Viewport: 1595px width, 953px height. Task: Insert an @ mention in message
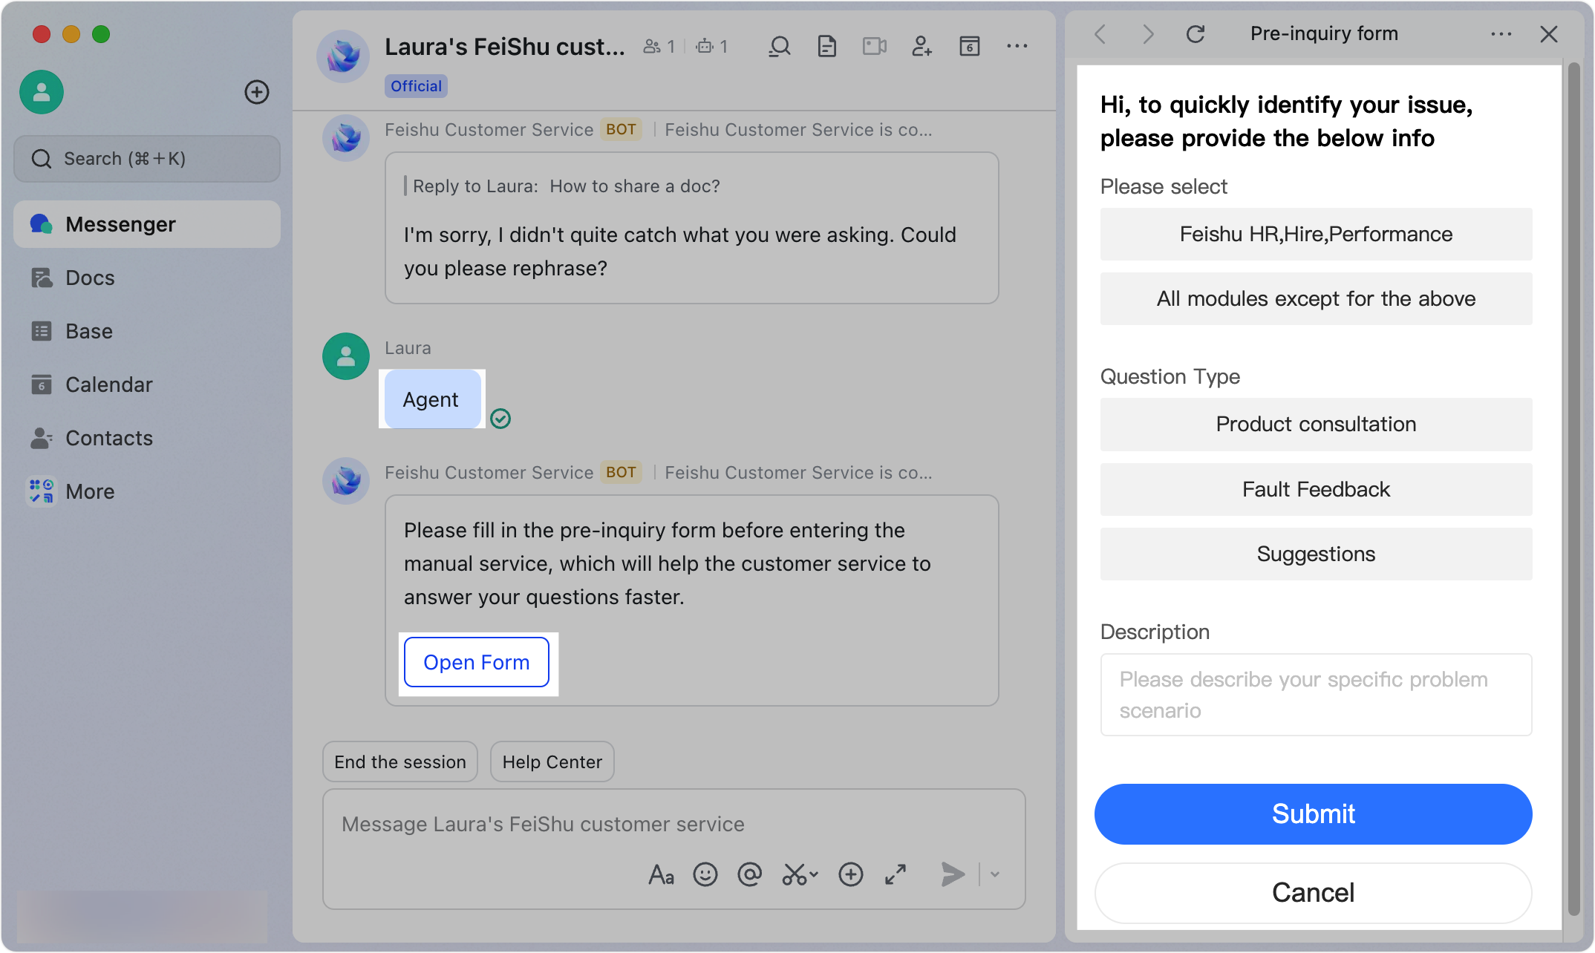point(750,874)
